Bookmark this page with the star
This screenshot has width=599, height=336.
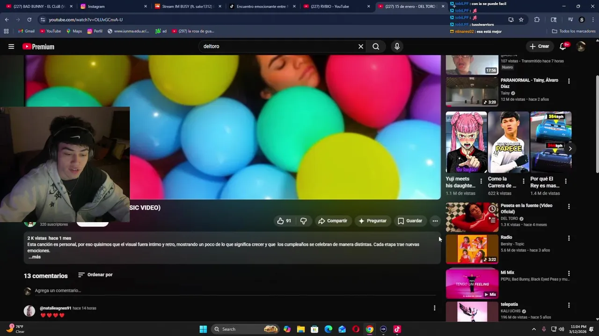[521, 20]
